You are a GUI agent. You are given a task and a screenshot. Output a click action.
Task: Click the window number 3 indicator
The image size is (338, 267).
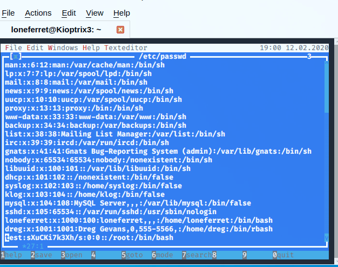[x=309, y=57]
